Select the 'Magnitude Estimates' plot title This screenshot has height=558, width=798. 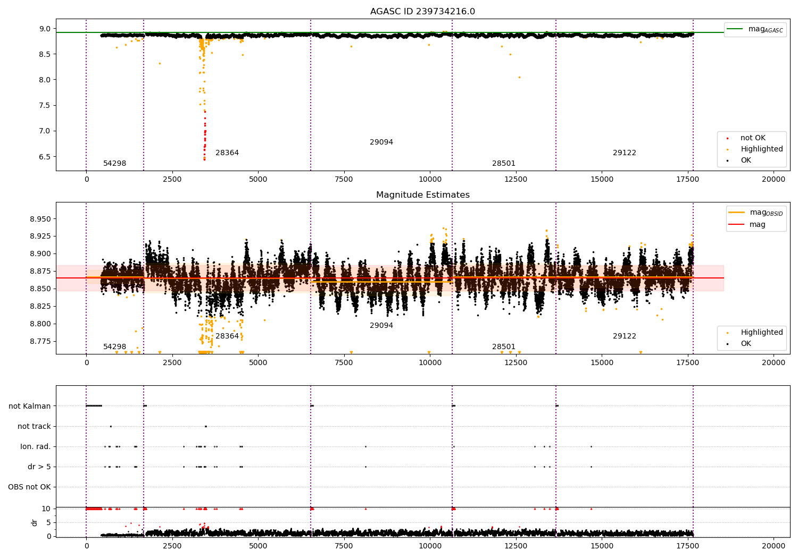(x=422, y=195)
